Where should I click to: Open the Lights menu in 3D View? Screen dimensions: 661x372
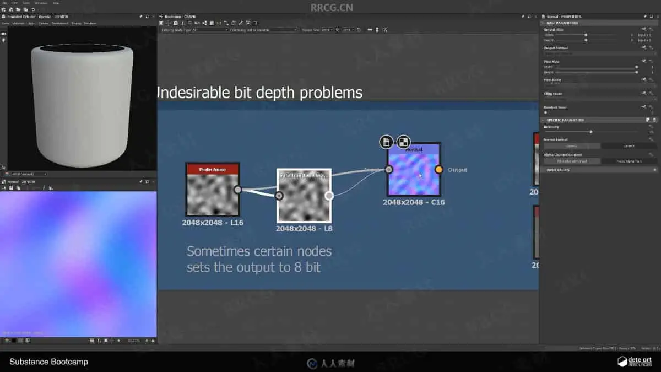(31, 23)
